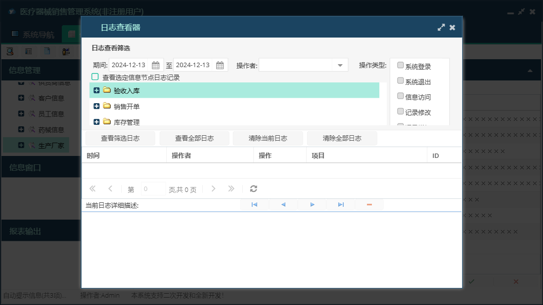Click the 操作者 column header
The image size is (543, 305).
(210, 155)
